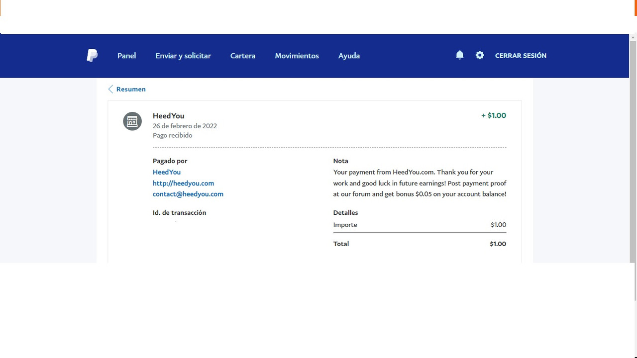Open the Ayuda menu

[x=349, y=56]
